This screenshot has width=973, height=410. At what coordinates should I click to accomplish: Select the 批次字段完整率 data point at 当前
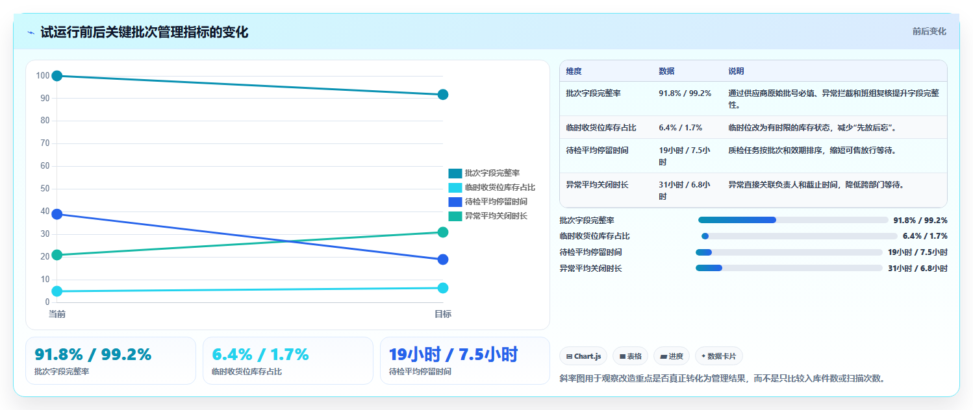click(57, 76)
